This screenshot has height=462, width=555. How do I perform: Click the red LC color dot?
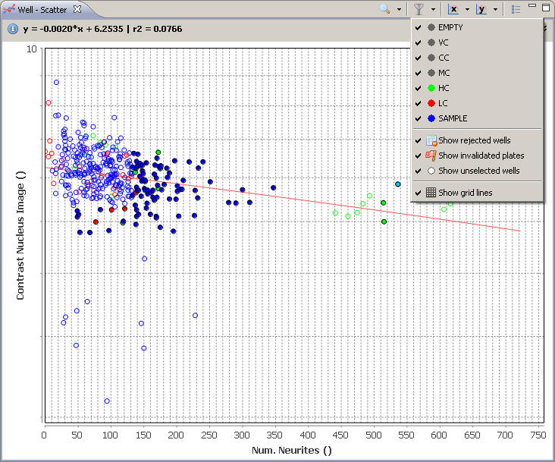pos(431,103)
